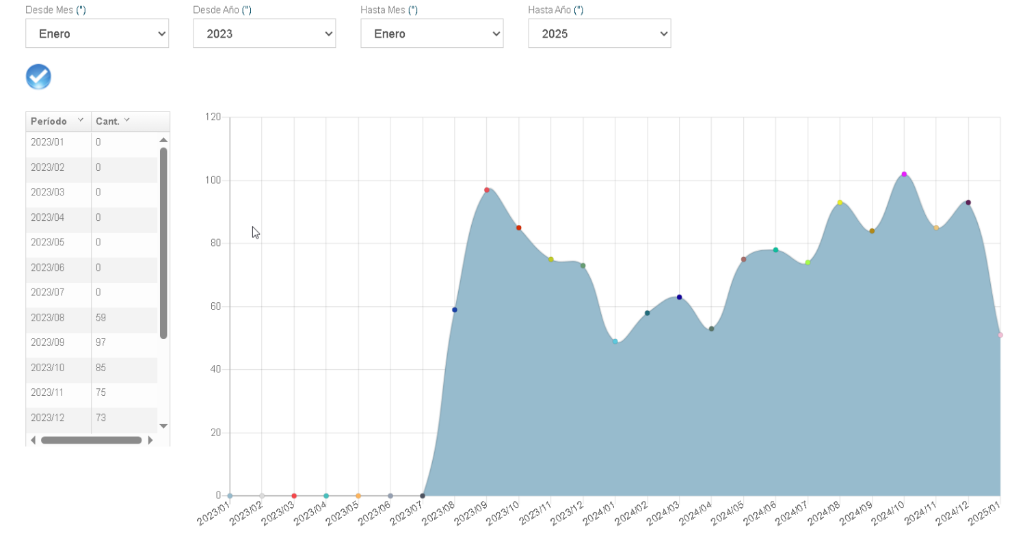Click the Período column filter arrow
1025x553 pixels.
click(81, 120)
